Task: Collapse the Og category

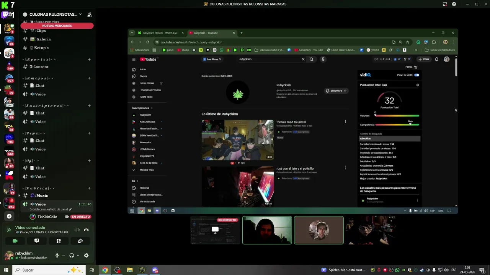Action: (31, 161)
